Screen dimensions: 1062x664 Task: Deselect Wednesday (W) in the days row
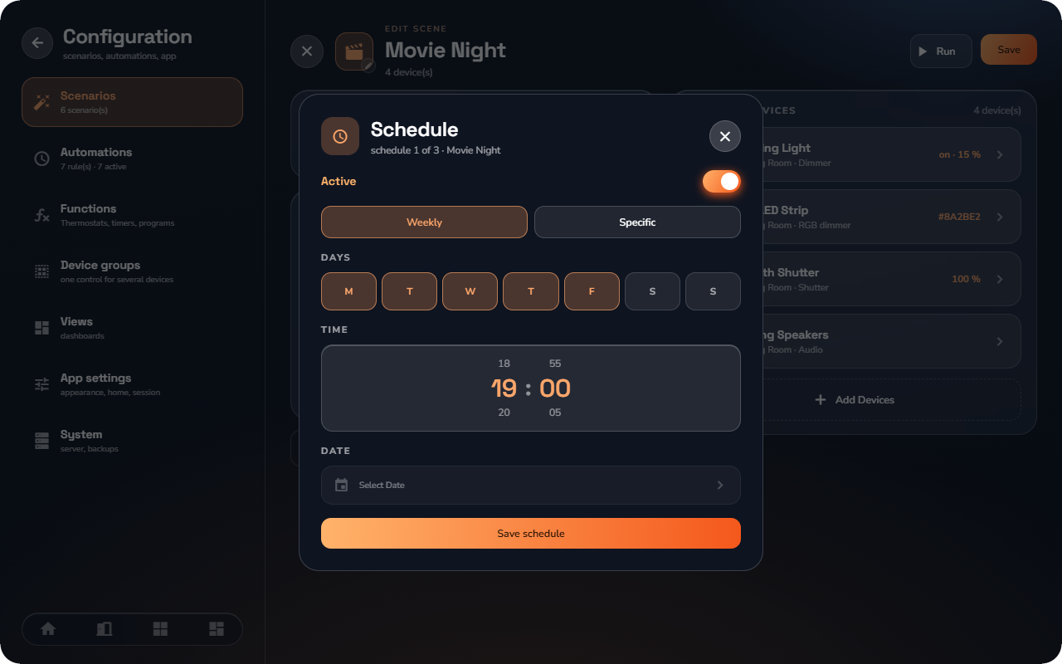coord(470,291)
